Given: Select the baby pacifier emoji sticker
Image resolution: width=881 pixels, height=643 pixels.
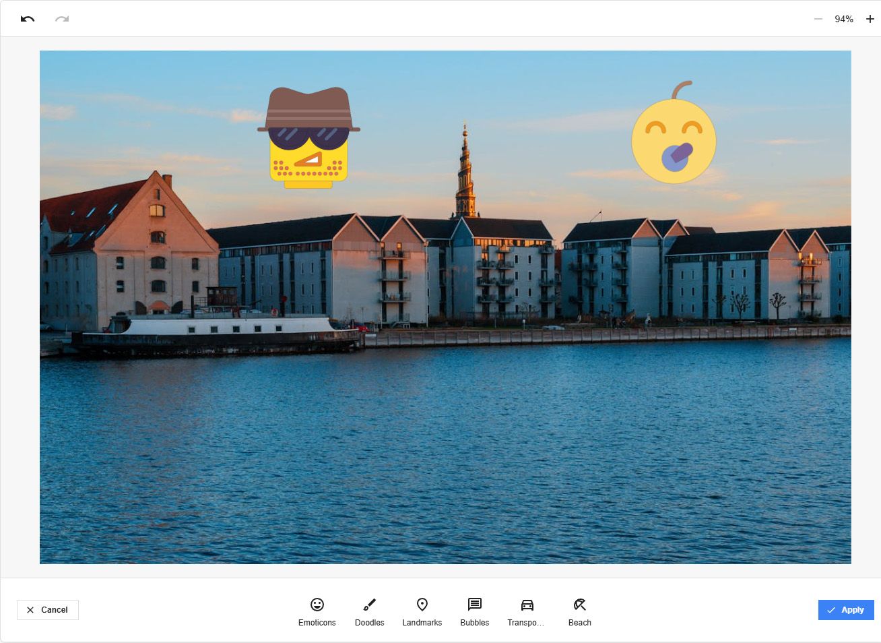Looking at the screenshot, I should 674,132.
